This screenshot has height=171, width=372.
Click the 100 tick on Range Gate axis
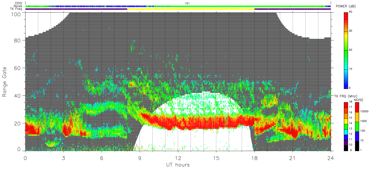(16, 14)
